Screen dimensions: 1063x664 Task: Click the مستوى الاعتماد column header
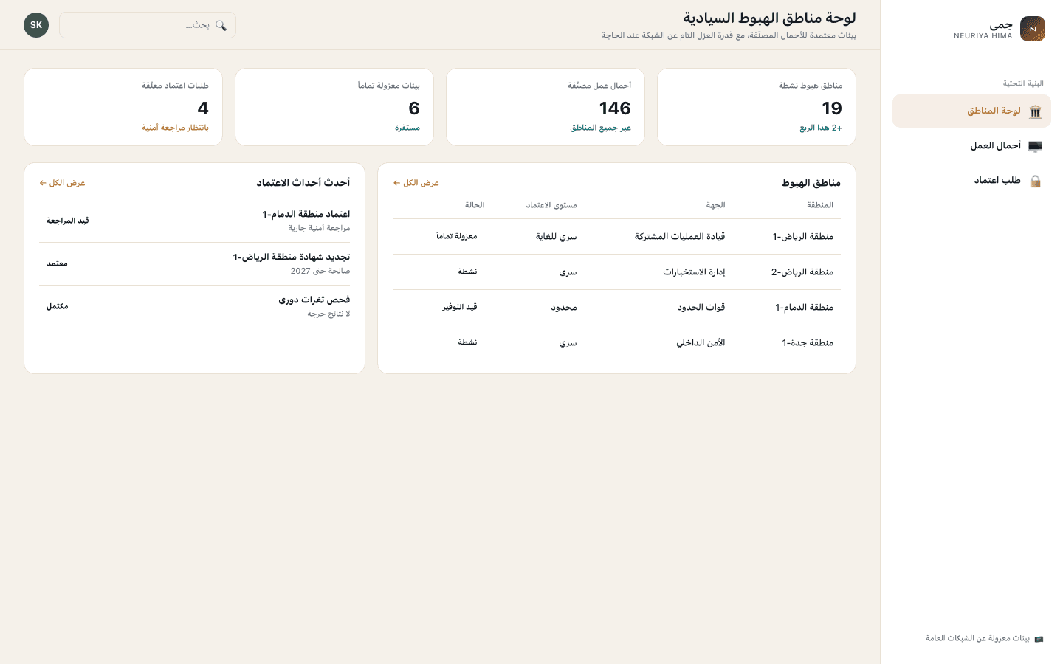(x=551, y=205)
